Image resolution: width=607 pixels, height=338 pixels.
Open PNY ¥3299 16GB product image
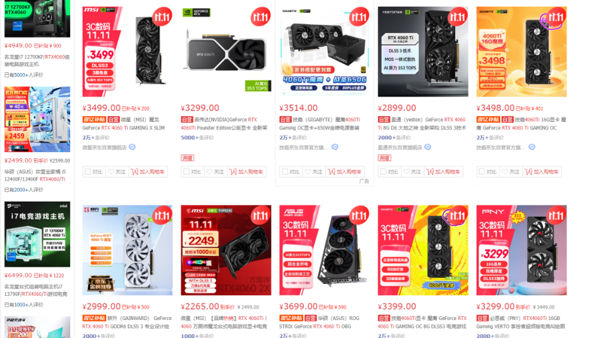point(522,250)
